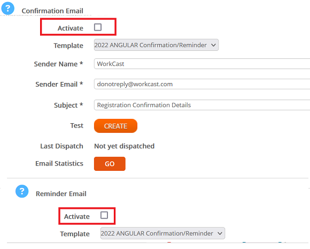Click GO for Email Statistics

[110, 164]
